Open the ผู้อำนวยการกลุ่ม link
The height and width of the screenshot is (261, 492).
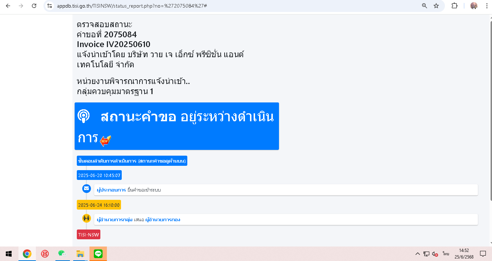(x=114, y=220)
